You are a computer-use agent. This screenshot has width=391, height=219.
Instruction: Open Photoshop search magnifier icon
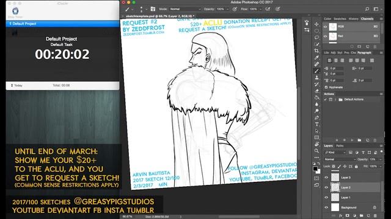click(x=367, y=9)
